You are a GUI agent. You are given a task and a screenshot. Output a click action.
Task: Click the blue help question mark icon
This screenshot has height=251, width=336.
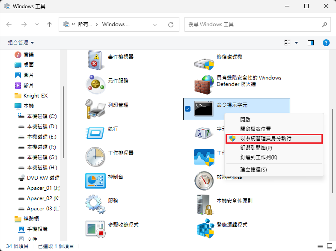(326, 43)
